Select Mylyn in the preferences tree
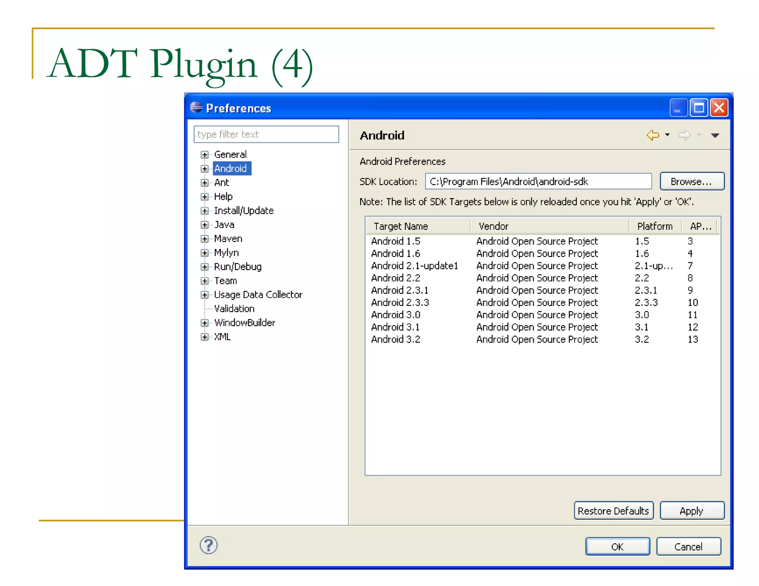The height and width of the screenshot is (586, 759). click(x=226, y=253)
